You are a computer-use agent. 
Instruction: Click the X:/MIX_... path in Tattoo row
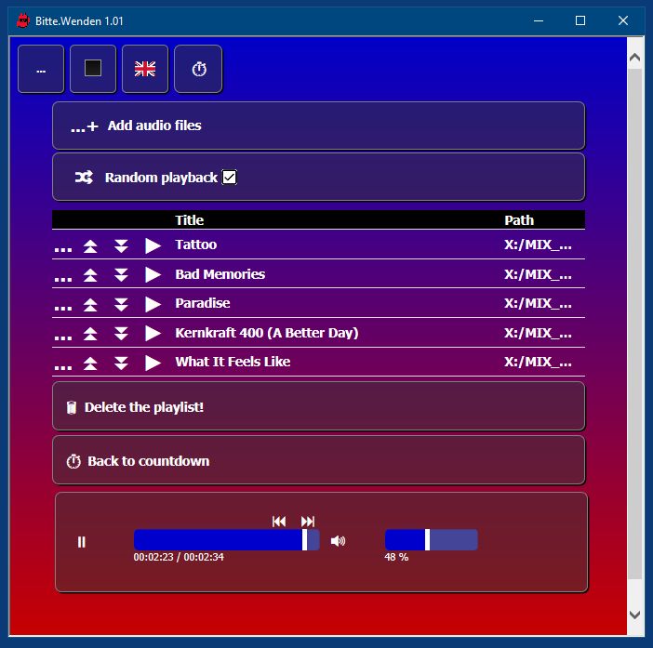(x=538, y=245)
